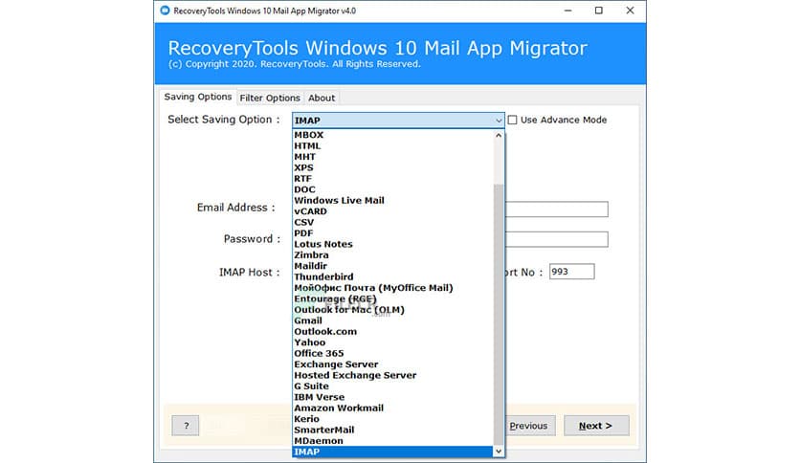Pick RTF in the format list
The width and height of the screenshot is (800, 463).
[393, 179]
